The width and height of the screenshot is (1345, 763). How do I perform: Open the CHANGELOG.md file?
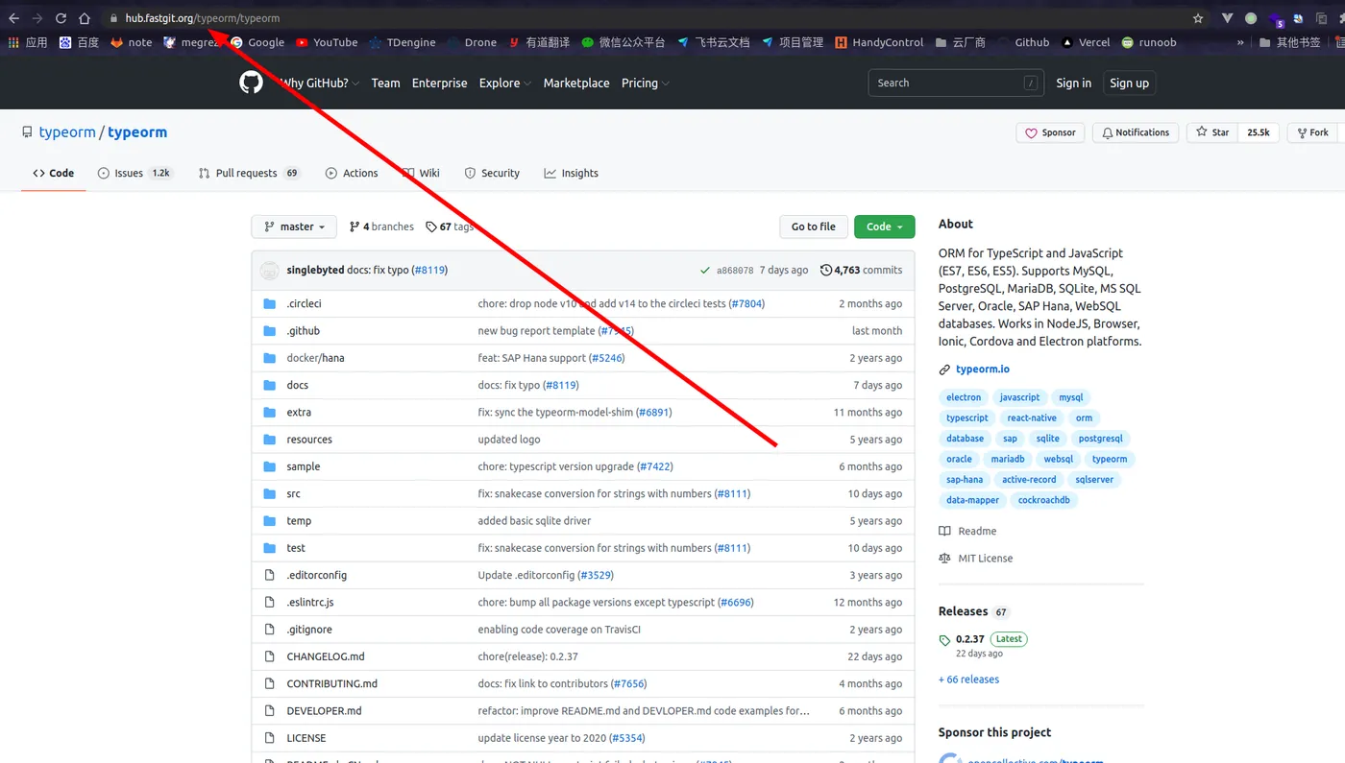pos(326,656)
